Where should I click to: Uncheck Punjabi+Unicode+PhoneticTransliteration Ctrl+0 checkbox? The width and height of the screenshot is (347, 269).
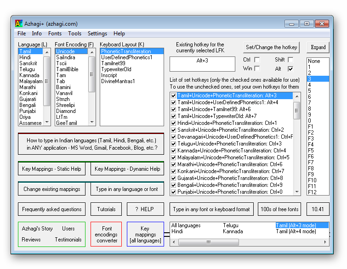[174, 192]
